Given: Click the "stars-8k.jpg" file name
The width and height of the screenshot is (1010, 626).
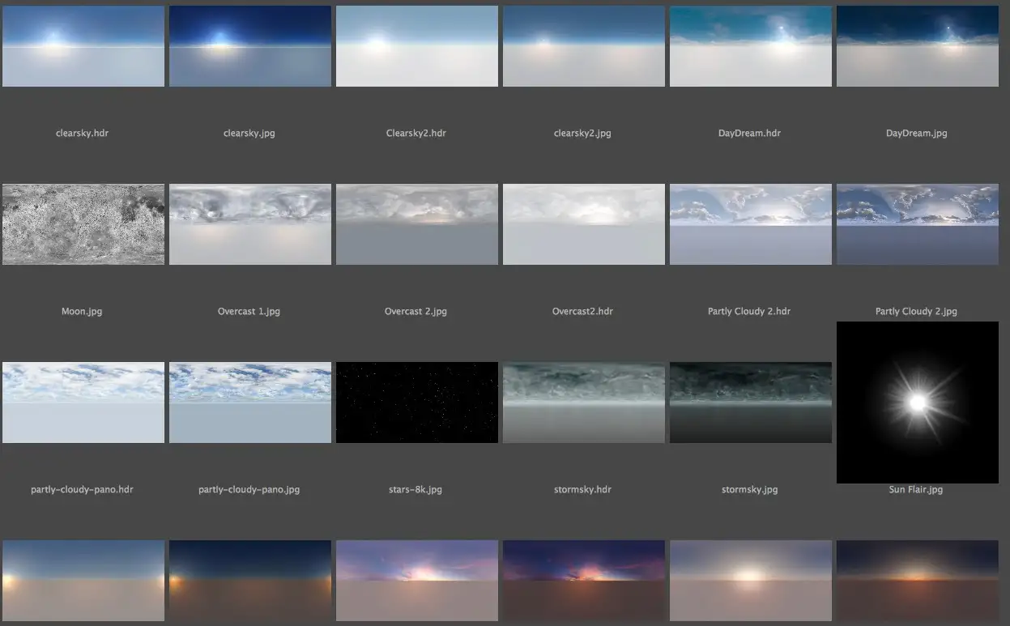Looking at the screenshot, I should 416,489.
